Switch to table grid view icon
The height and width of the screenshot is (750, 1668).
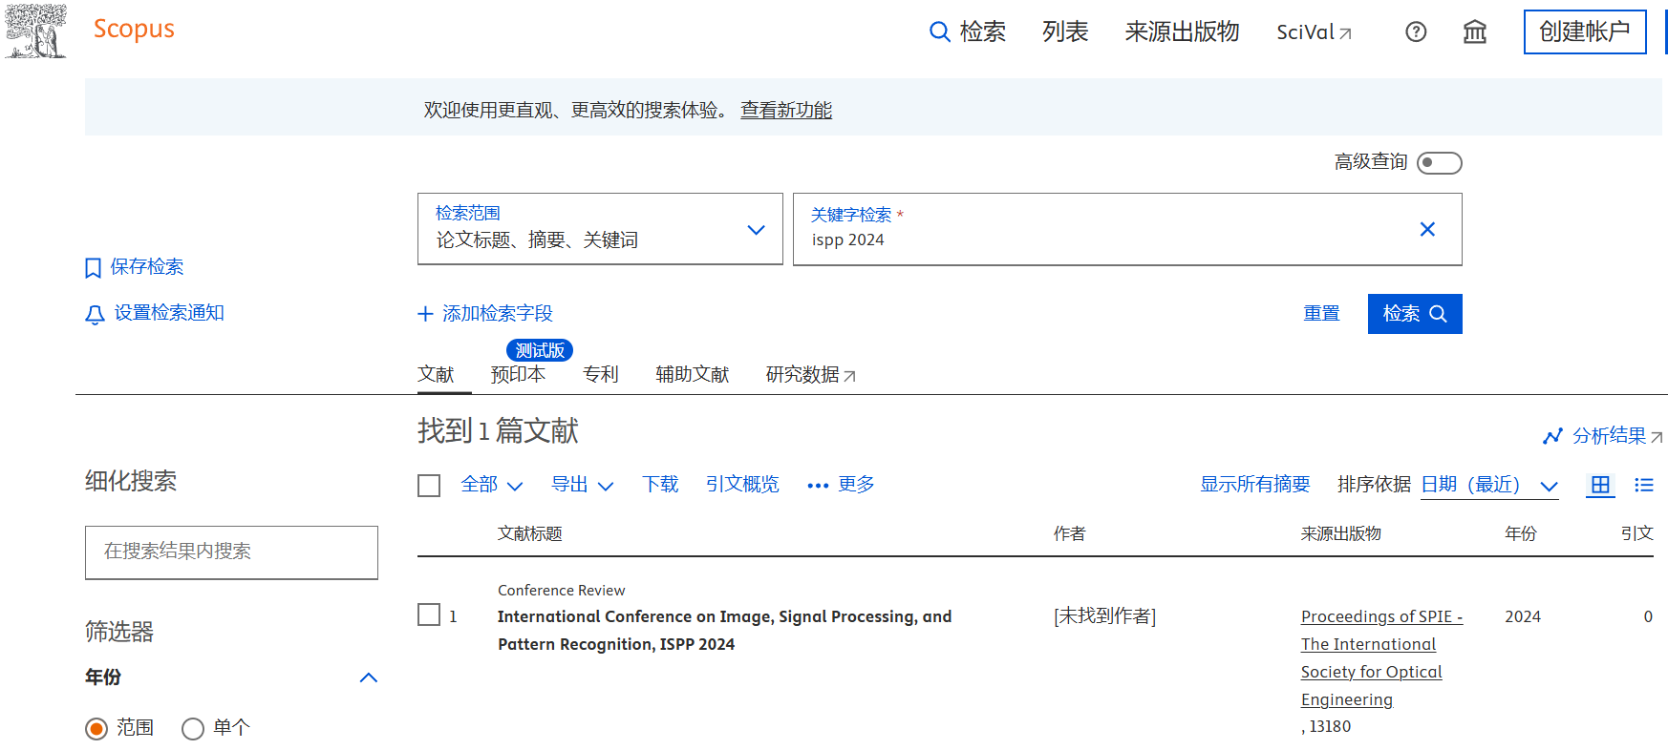click(1600, 485)
